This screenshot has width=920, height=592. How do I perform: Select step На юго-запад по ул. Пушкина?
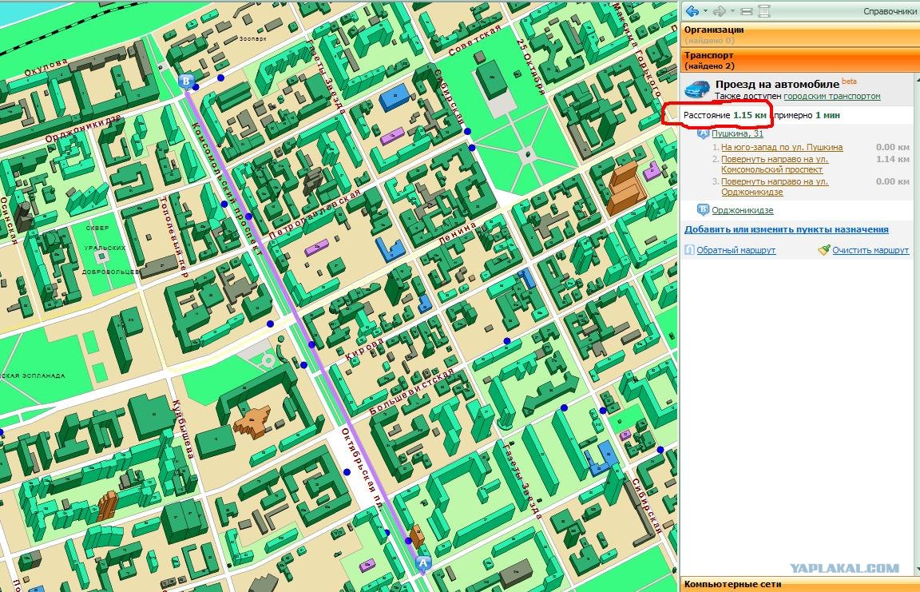pos(782,147)
